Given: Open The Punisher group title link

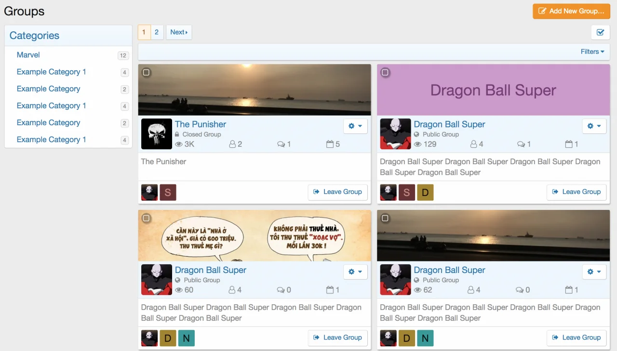Looking at the screenshot, I should point(201,124).
